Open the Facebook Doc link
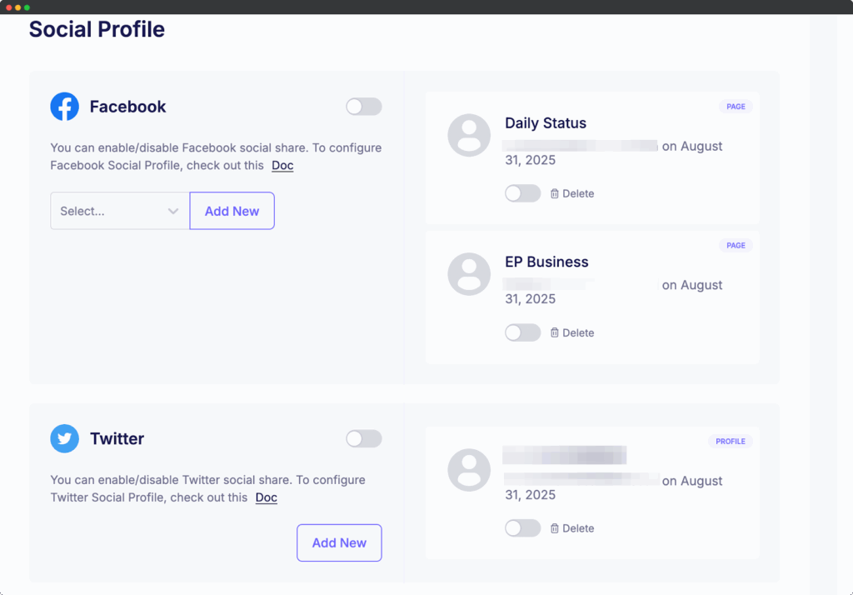 pyautogui.click(x=282, y=165)
